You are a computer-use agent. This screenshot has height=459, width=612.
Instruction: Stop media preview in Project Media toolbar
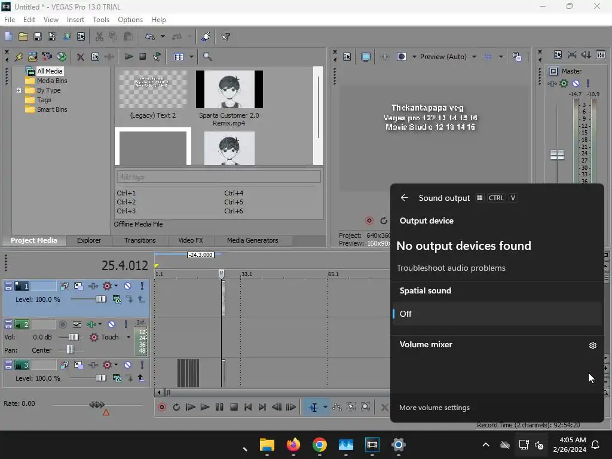click(142, 57)
